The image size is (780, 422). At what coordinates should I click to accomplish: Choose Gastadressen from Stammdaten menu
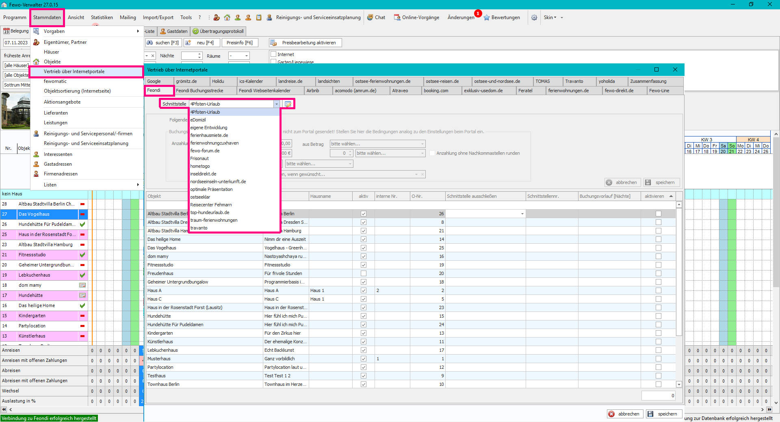coord(58,164)
